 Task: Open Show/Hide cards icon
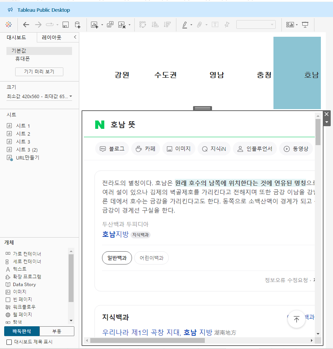coord(290,25)
